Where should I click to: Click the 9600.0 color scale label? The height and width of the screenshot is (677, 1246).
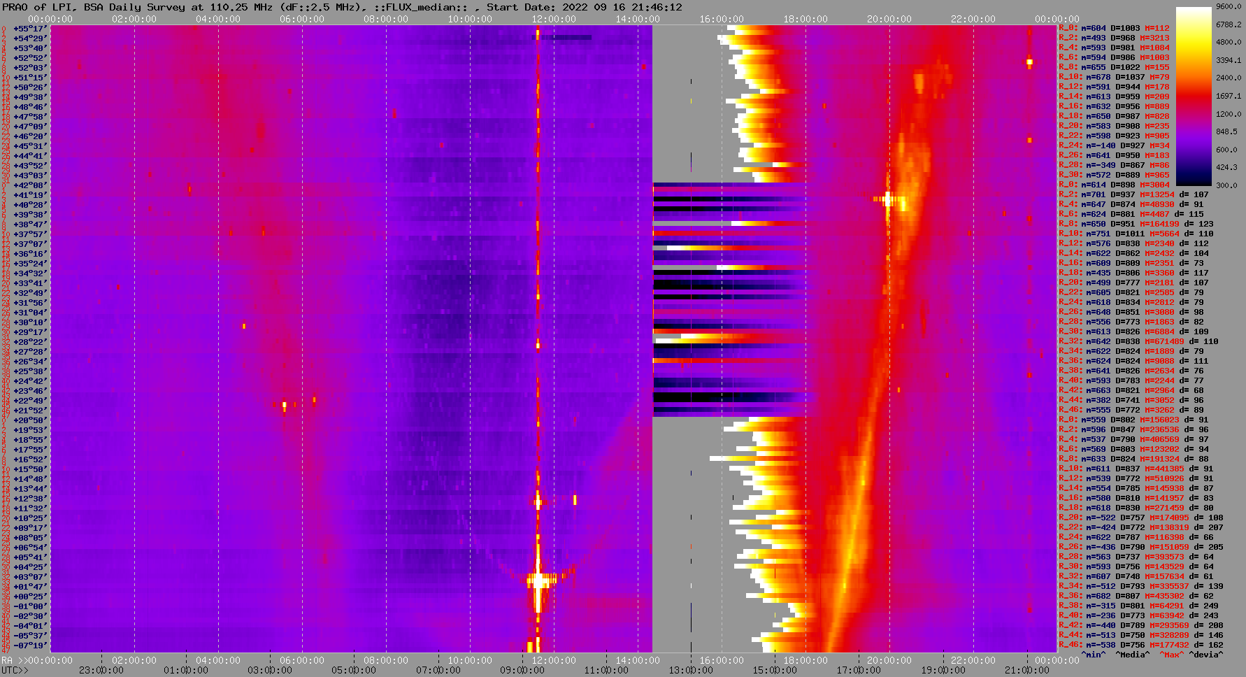point(1229,6)
